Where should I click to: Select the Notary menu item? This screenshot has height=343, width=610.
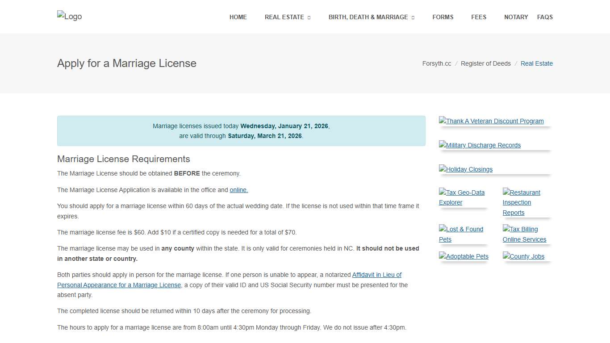click(x=516, y=17)
